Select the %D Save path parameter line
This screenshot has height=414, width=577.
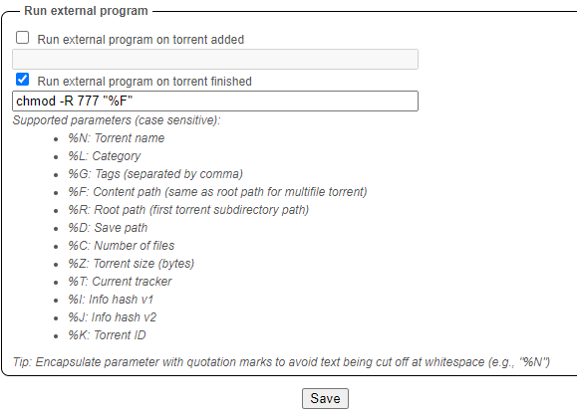pos(108,228)
